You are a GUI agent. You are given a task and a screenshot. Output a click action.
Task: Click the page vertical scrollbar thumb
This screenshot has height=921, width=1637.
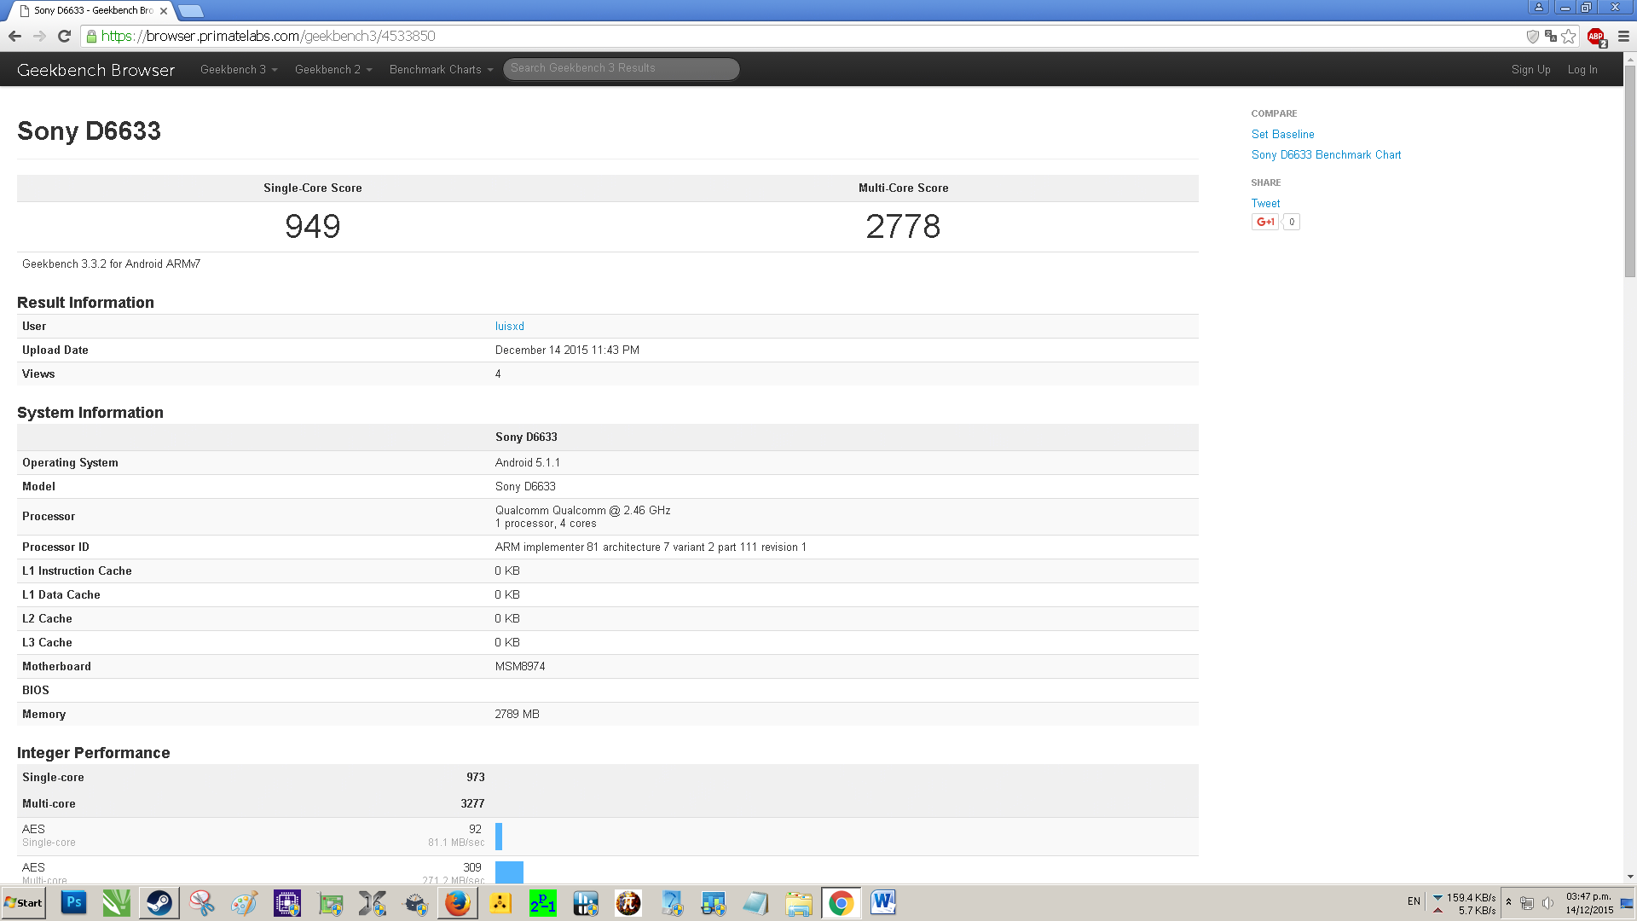tap(1629, 171)
